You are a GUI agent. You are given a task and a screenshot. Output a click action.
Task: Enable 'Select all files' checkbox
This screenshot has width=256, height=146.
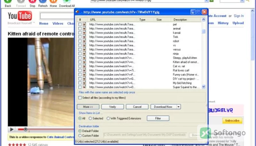pyautogui.click(x=80, y=98)
